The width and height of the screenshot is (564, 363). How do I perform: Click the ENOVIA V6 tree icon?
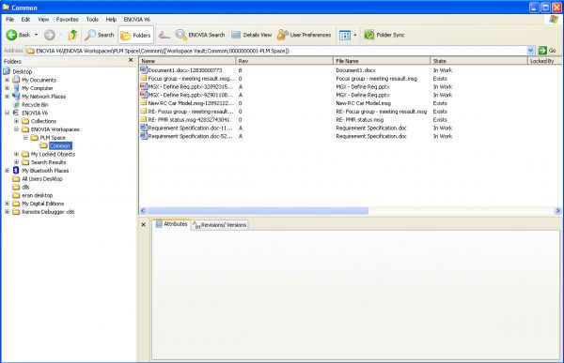[16, 113]
